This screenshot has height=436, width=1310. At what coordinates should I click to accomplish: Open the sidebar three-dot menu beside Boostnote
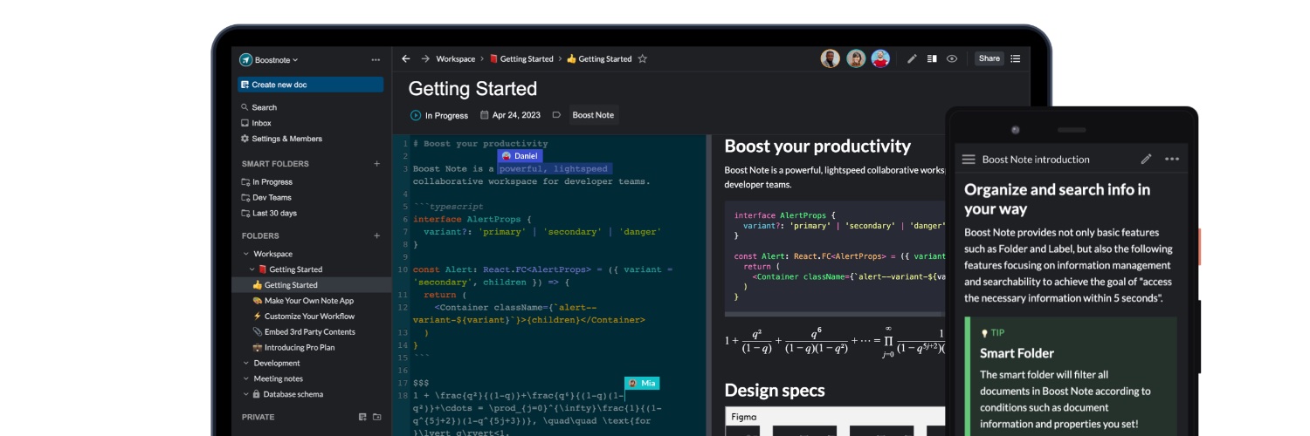click(x=376, y=60)
